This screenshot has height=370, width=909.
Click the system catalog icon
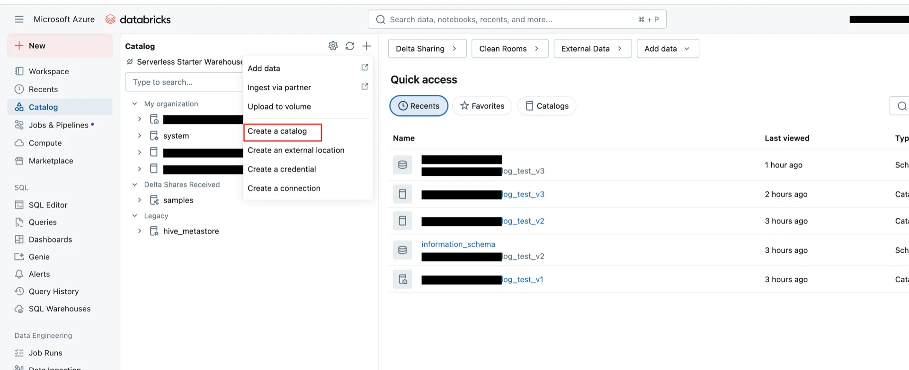(154, 136)
